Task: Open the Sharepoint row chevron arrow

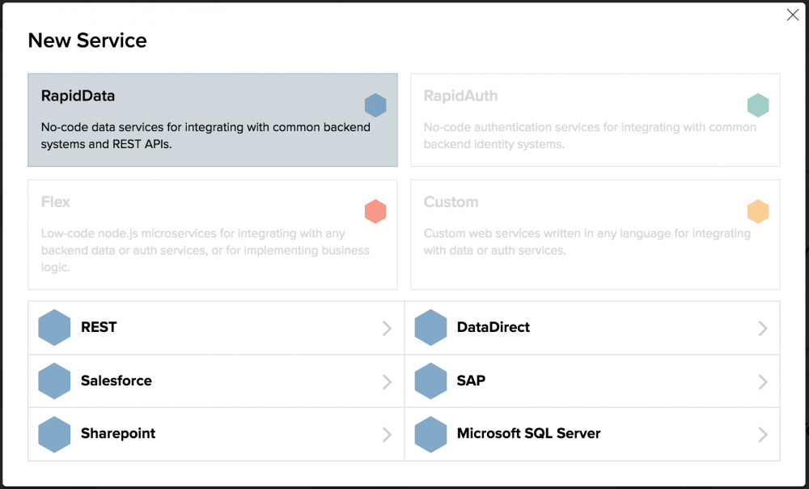Action: tap(387, 435)
